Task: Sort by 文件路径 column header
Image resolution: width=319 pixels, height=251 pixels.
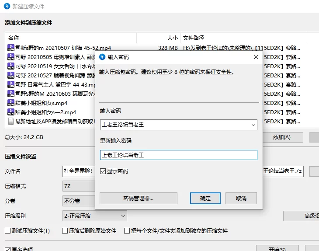Action: click(244, 38)
